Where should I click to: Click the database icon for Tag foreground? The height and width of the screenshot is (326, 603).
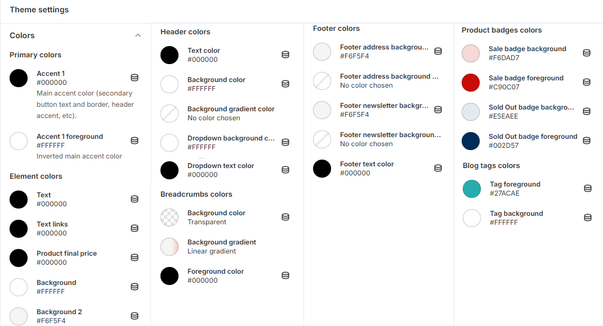pyautogui.click(x=588, y=188)
